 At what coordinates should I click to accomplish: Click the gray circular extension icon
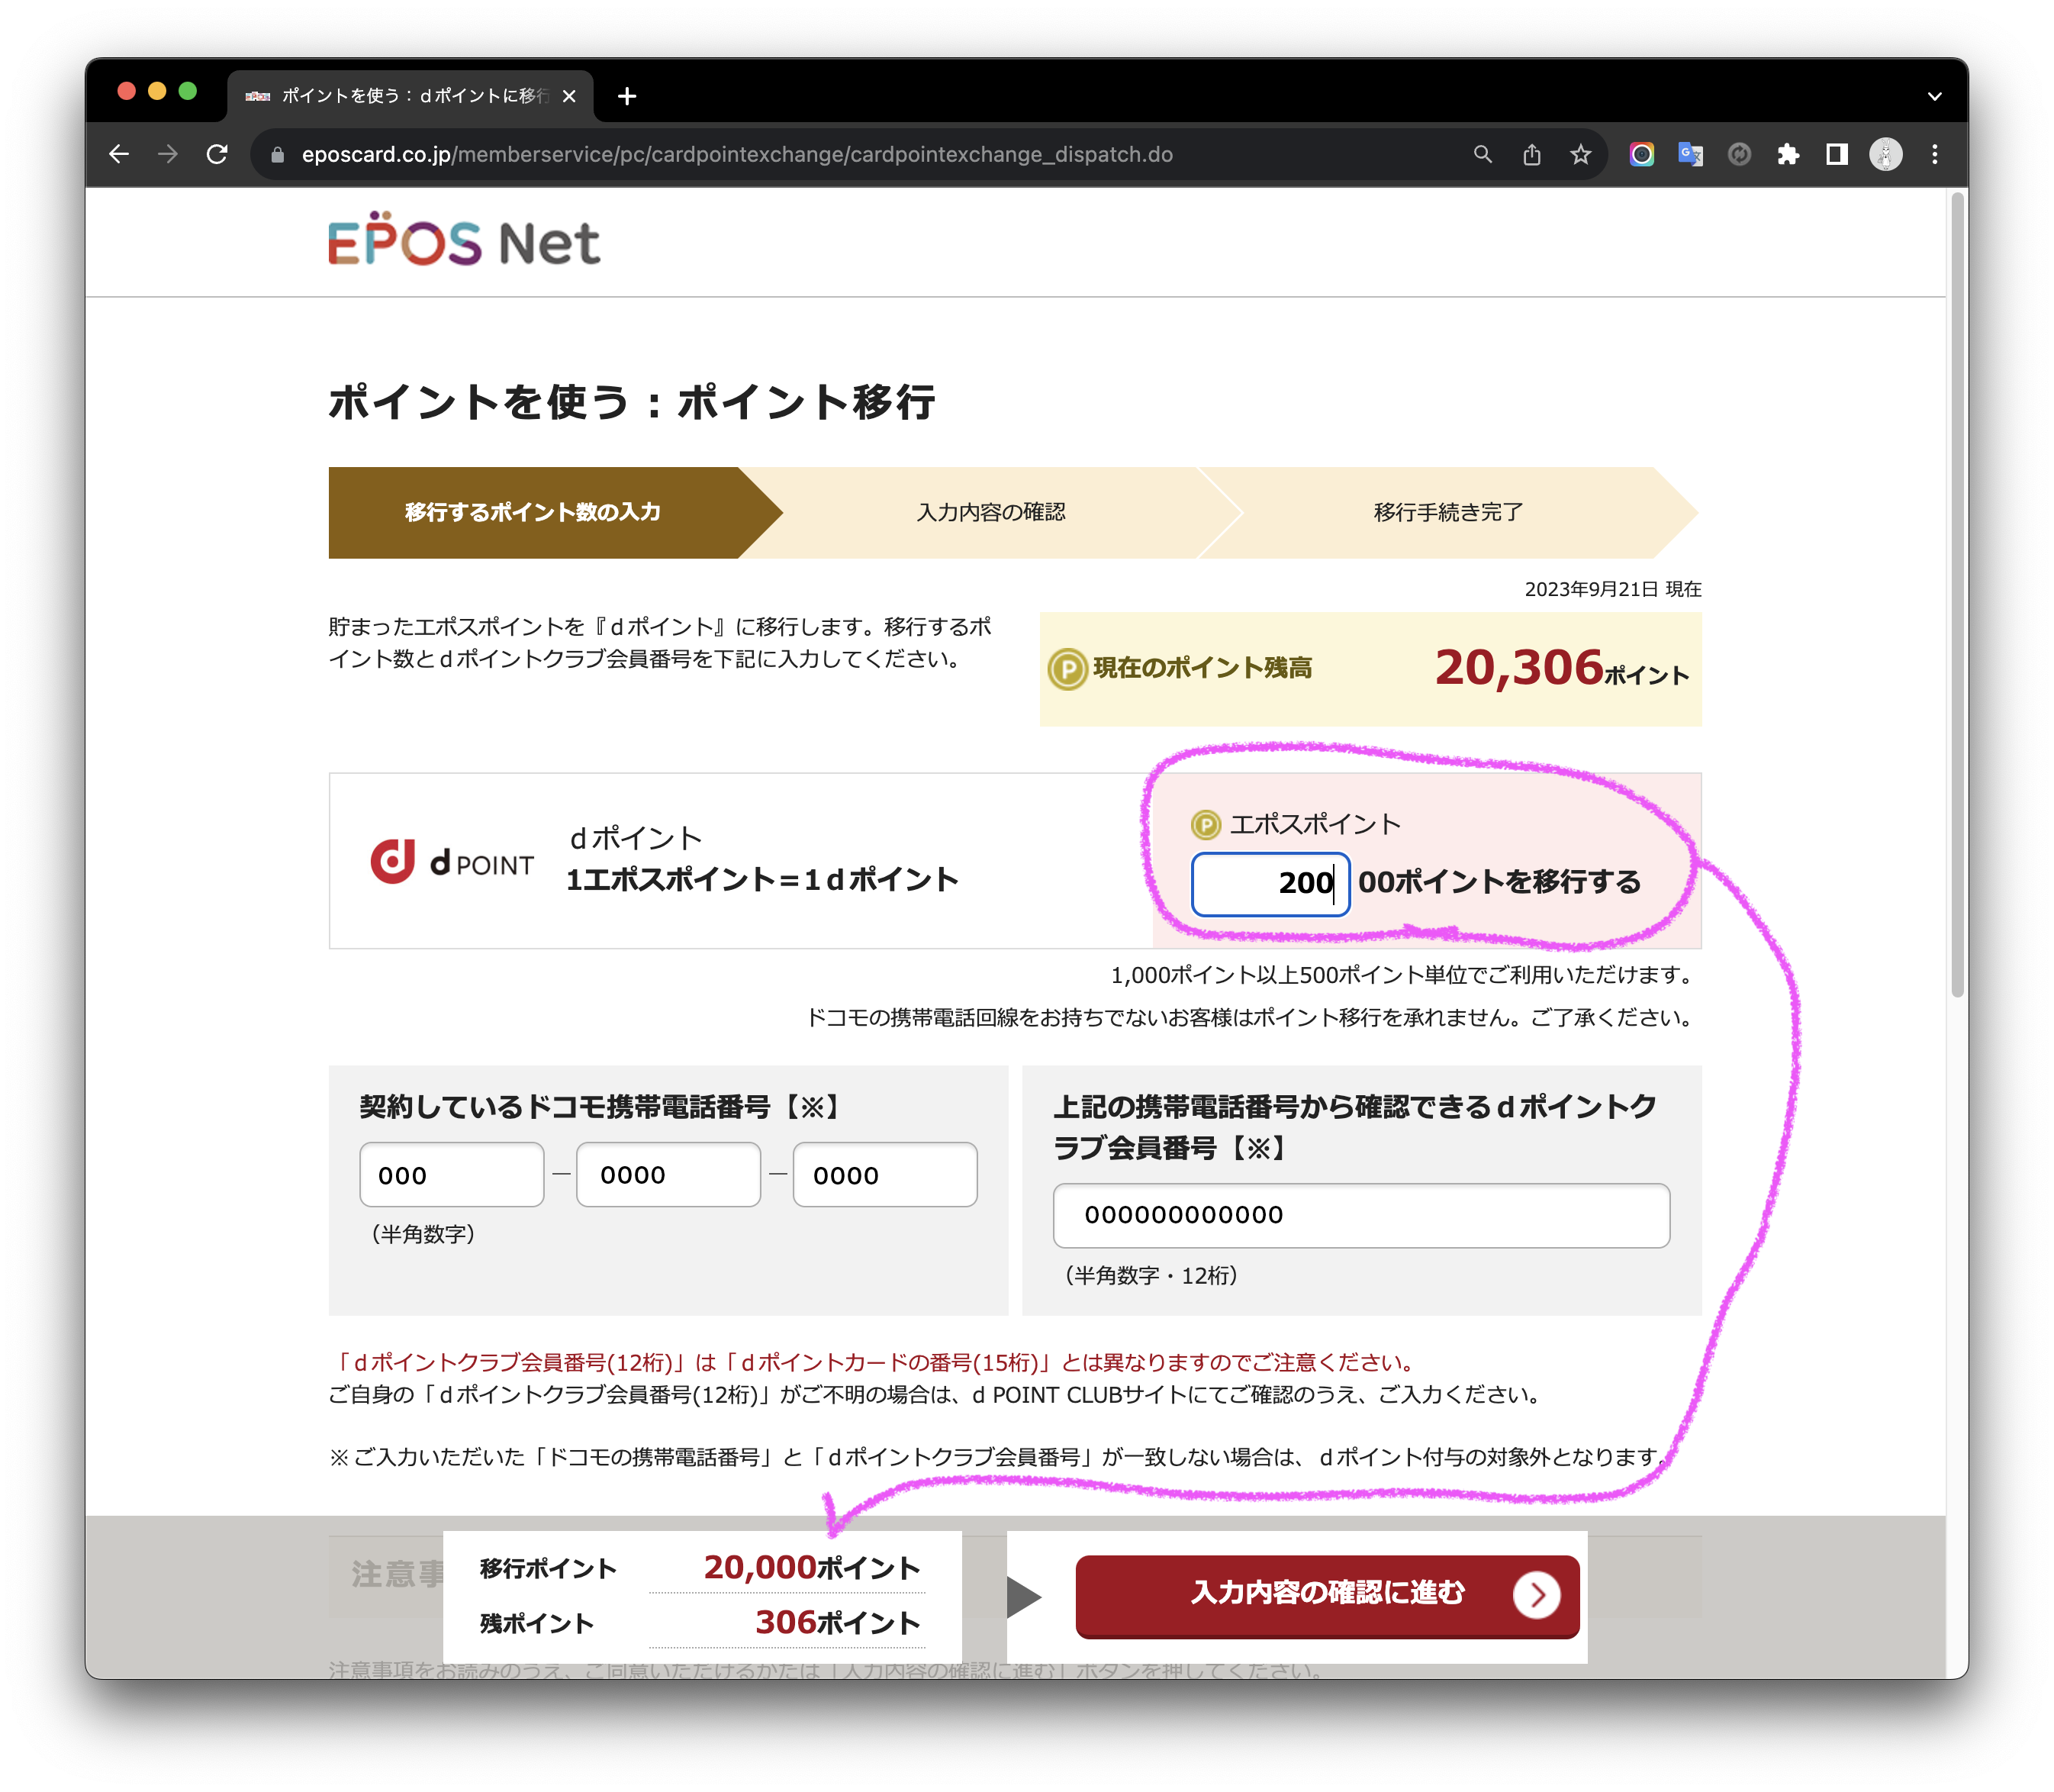[x=1739, y=154]
